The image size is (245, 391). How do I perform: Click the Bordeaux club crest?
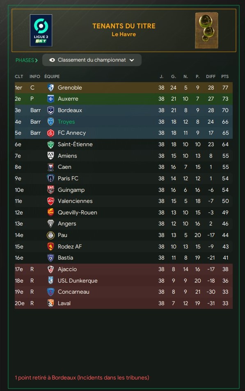point(50,110)
